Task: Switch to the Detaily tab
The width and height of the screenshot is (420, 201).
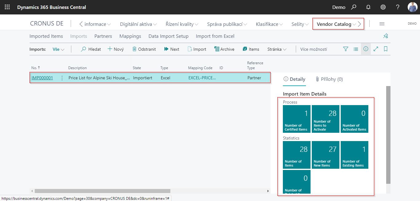Action: point(294,79)
